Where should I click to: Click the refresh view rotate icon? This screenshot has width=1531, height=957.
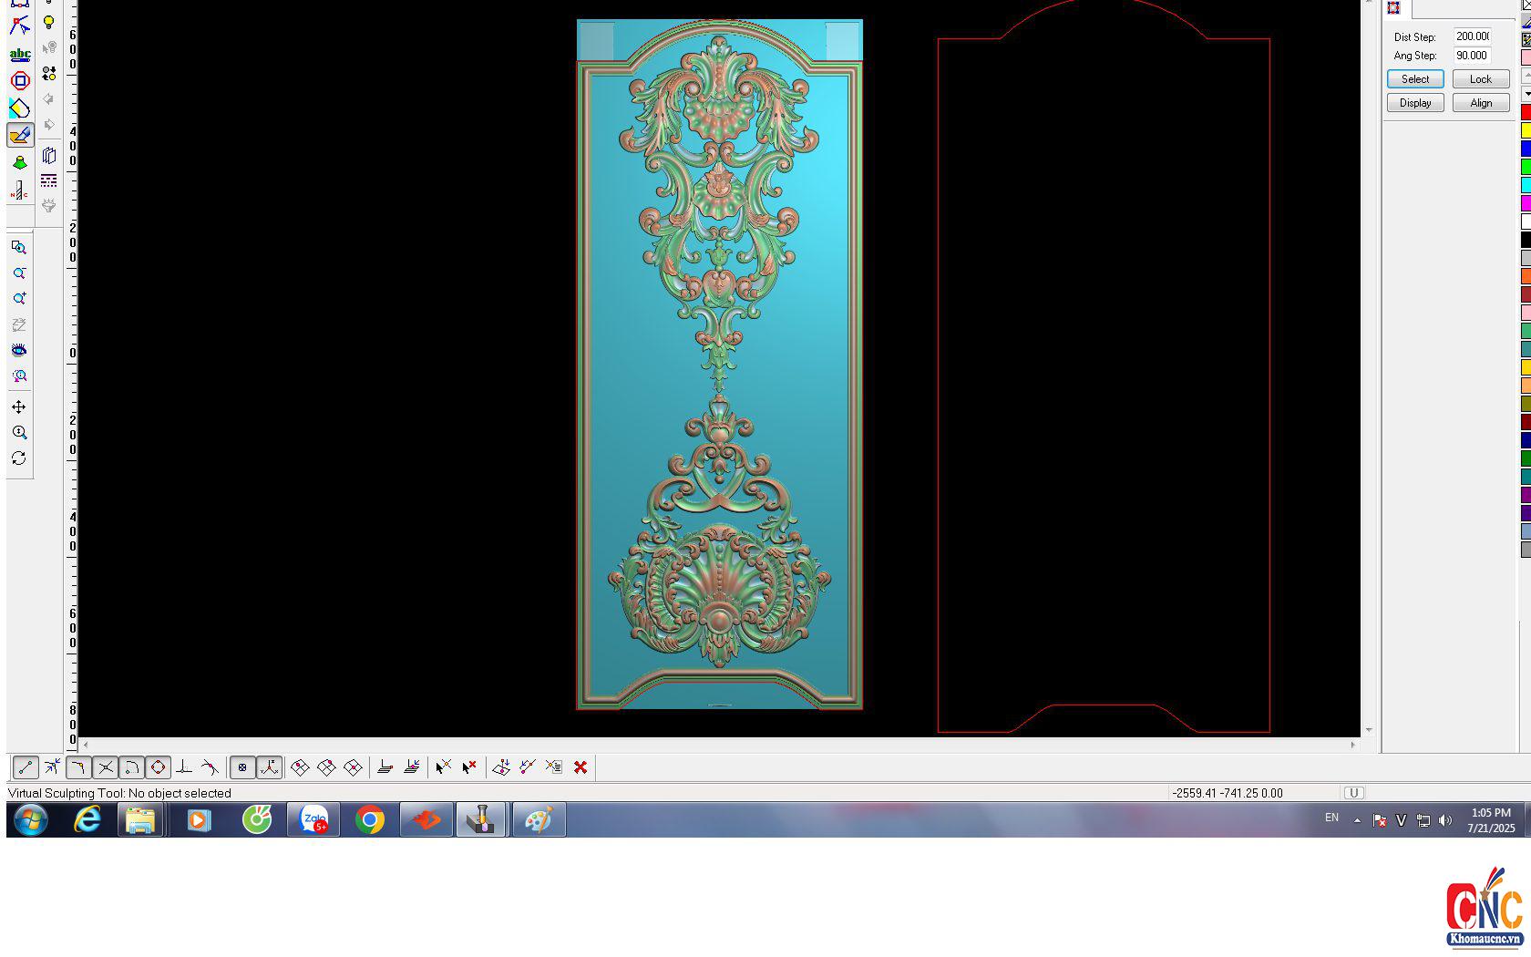(x=19, y=458)
